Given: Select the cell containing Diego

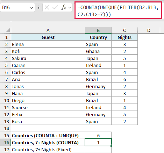Looking at the screenshot, I should [x=48, y=100].
